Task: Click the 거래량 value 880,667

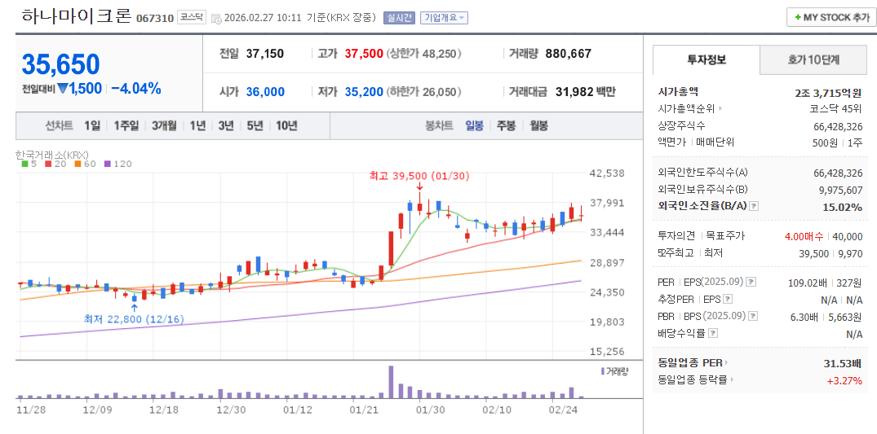Action: (568, 54)
